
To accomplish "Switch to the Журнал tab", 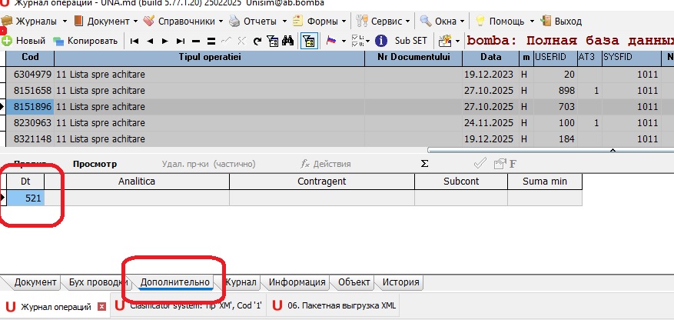I will 241,282.
